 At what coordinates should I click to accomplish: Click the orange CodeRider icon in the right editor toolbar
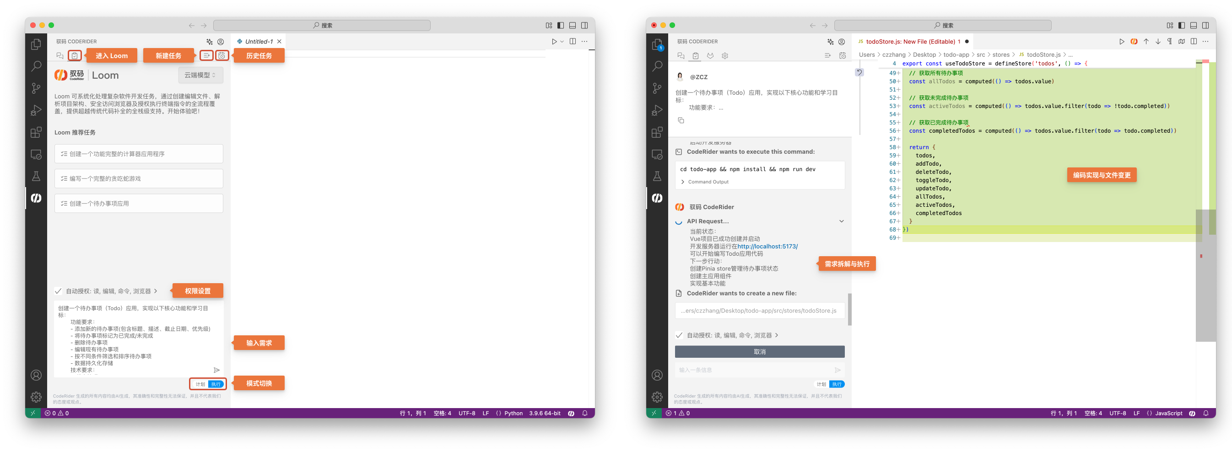point(1134,42)
